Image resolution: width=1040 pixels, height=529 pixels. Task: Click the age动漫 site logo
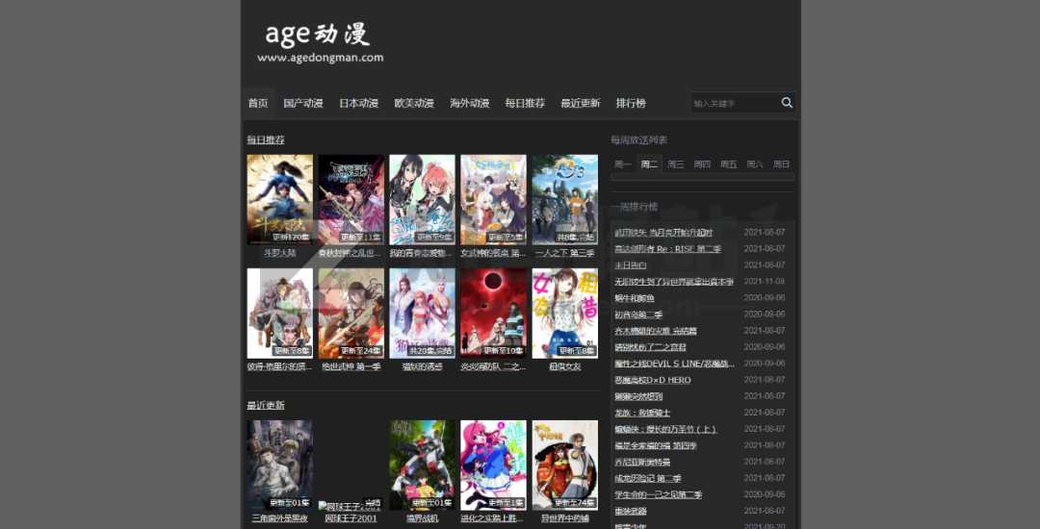320,42
